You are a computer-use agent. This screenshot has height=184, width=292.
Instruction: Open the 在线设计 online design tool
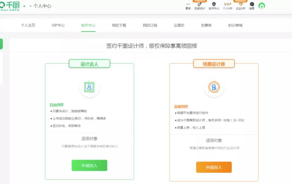coord(199,5)
